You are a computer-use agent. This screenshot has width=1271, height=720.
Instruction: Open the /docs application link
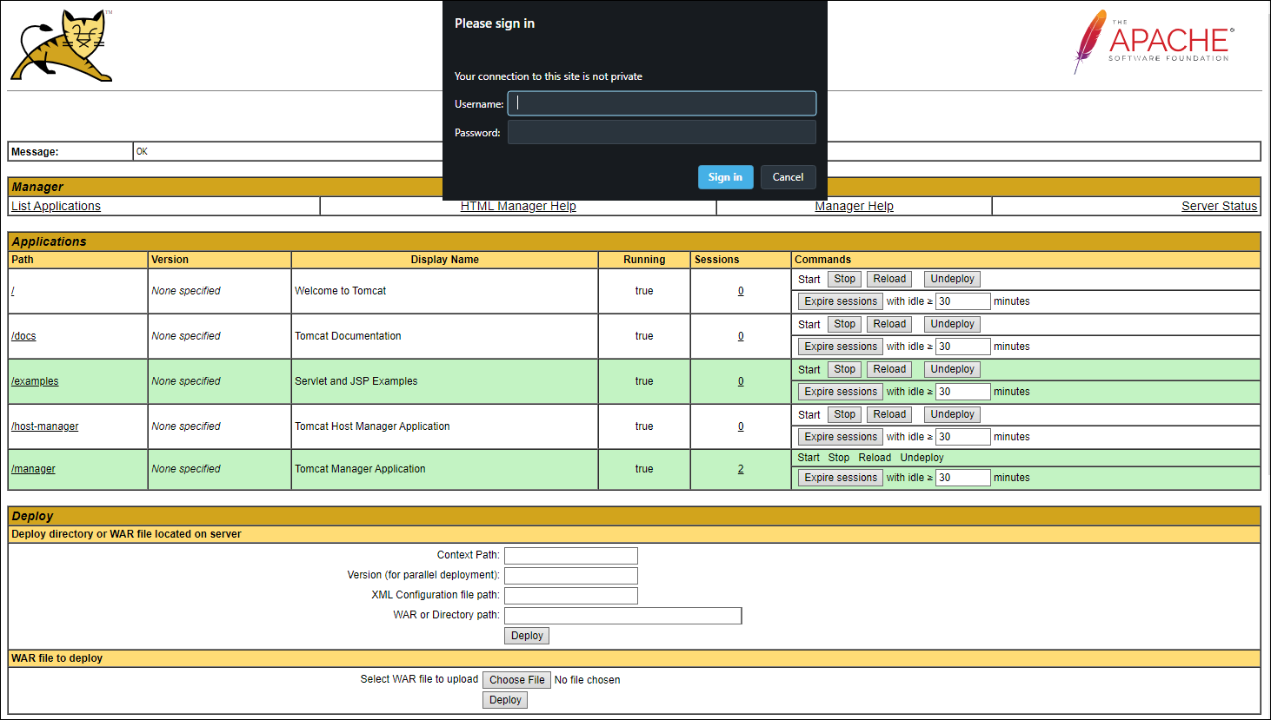(x=23, y=336)
